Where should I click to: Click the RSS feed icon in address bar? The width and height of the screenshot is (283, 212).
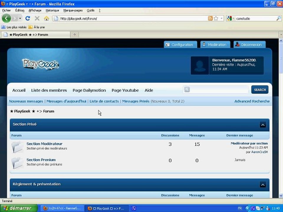coord(210,18)
